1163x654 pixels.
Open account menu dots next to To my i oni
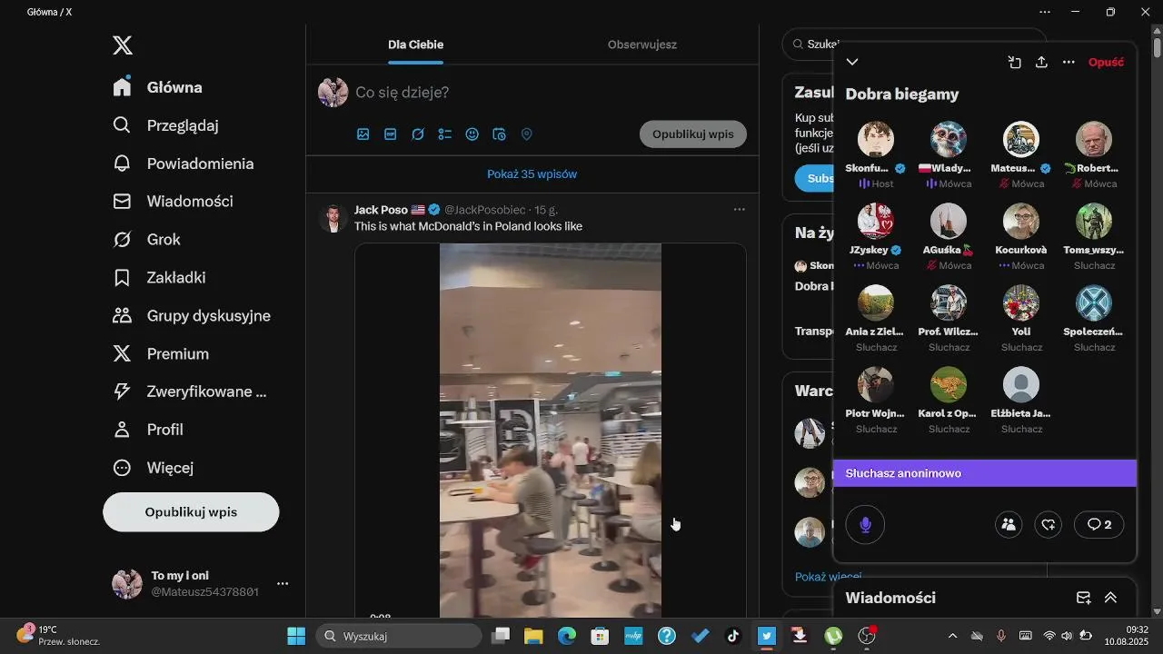tap(283, 583)
